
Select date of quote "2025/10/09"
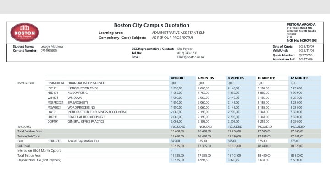pos(306,47)
